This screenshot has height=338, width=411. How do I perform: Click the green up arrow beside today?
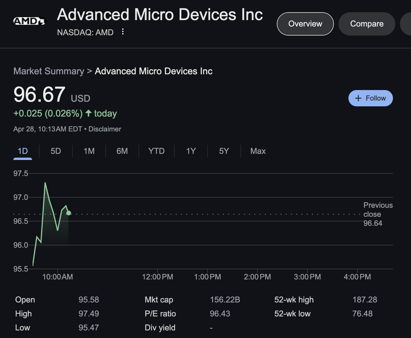(x=88, y=113)
